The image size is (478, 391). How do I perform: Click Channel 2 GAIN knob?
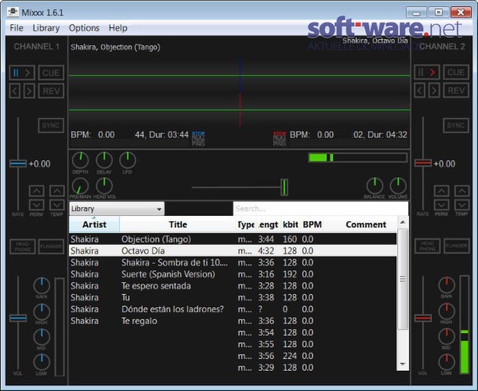coord(447,285)
